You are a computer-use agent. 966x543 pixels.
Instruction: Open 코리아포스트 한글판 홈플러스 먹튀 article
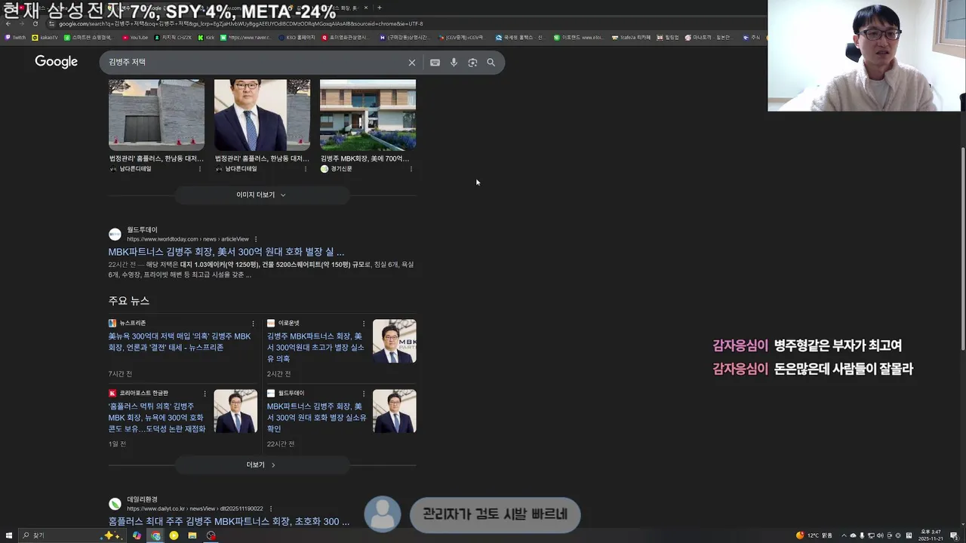157,417
